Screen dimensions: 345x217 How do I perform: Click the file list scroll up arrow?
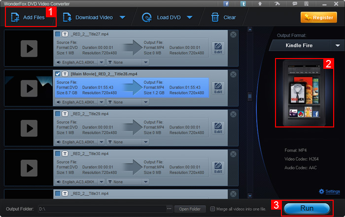[250, 29]
